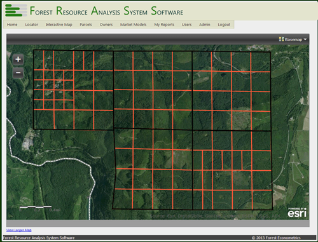Open the Parcels menu
Screen dimensions: 318x242
[x=86, y=25]
